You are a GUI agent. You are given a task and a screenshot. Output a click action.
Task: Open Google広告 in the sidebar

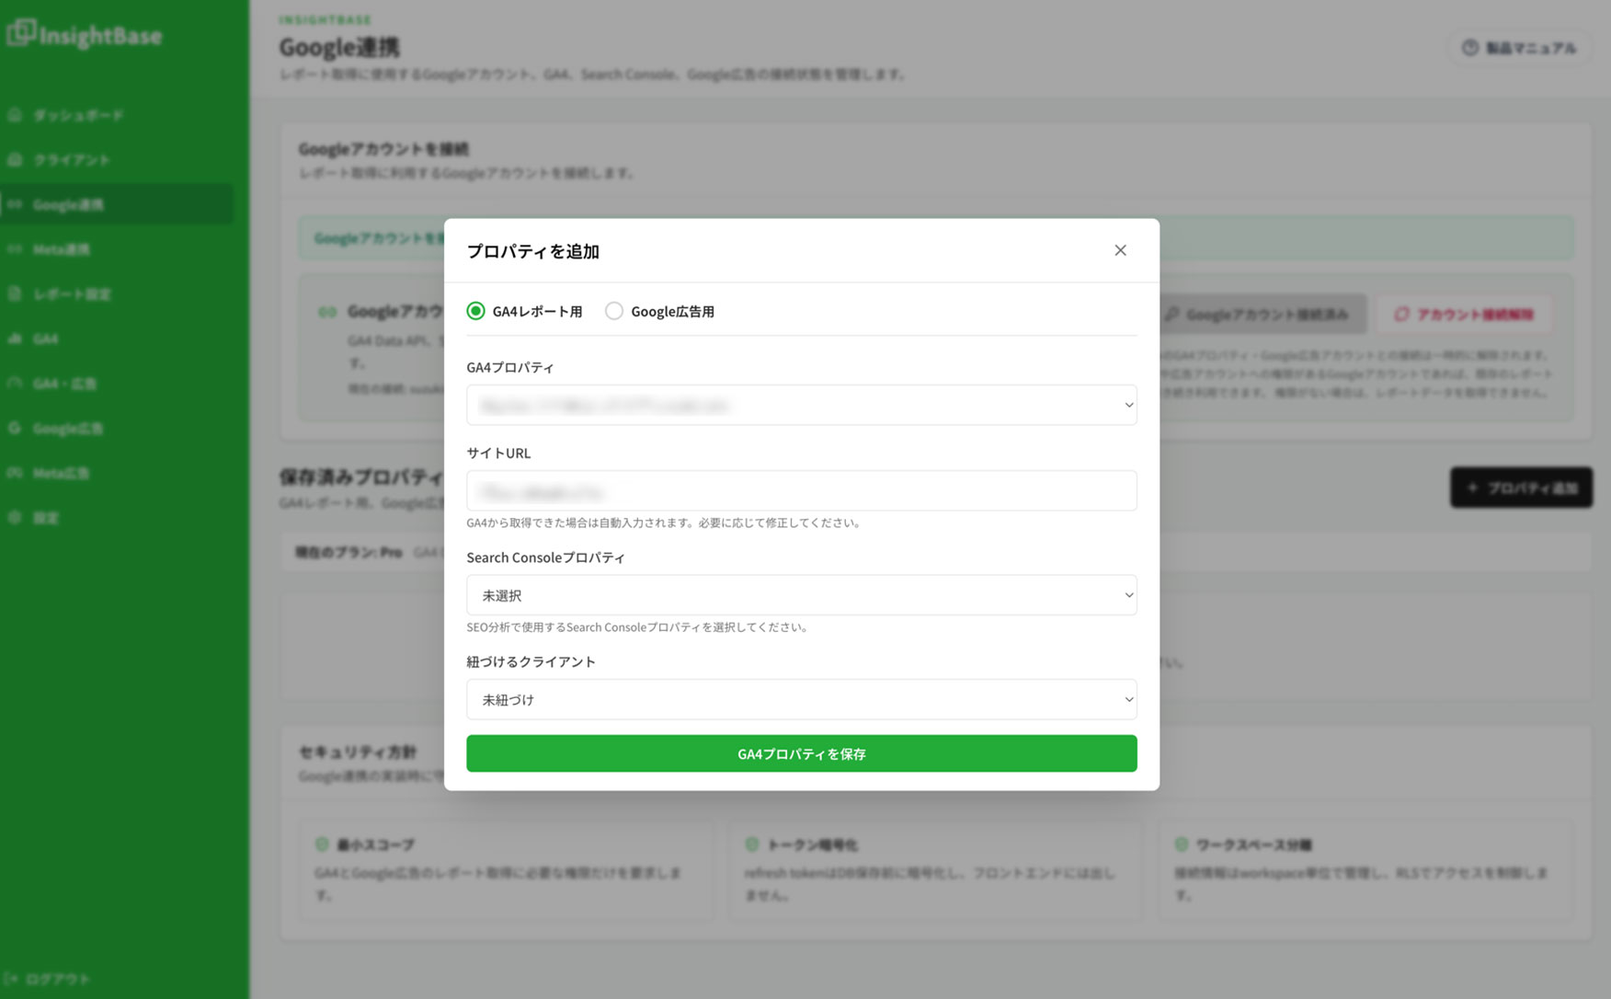click(x=117, y=429)
